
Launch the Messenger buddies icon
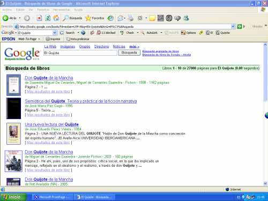tap(186, 18)
